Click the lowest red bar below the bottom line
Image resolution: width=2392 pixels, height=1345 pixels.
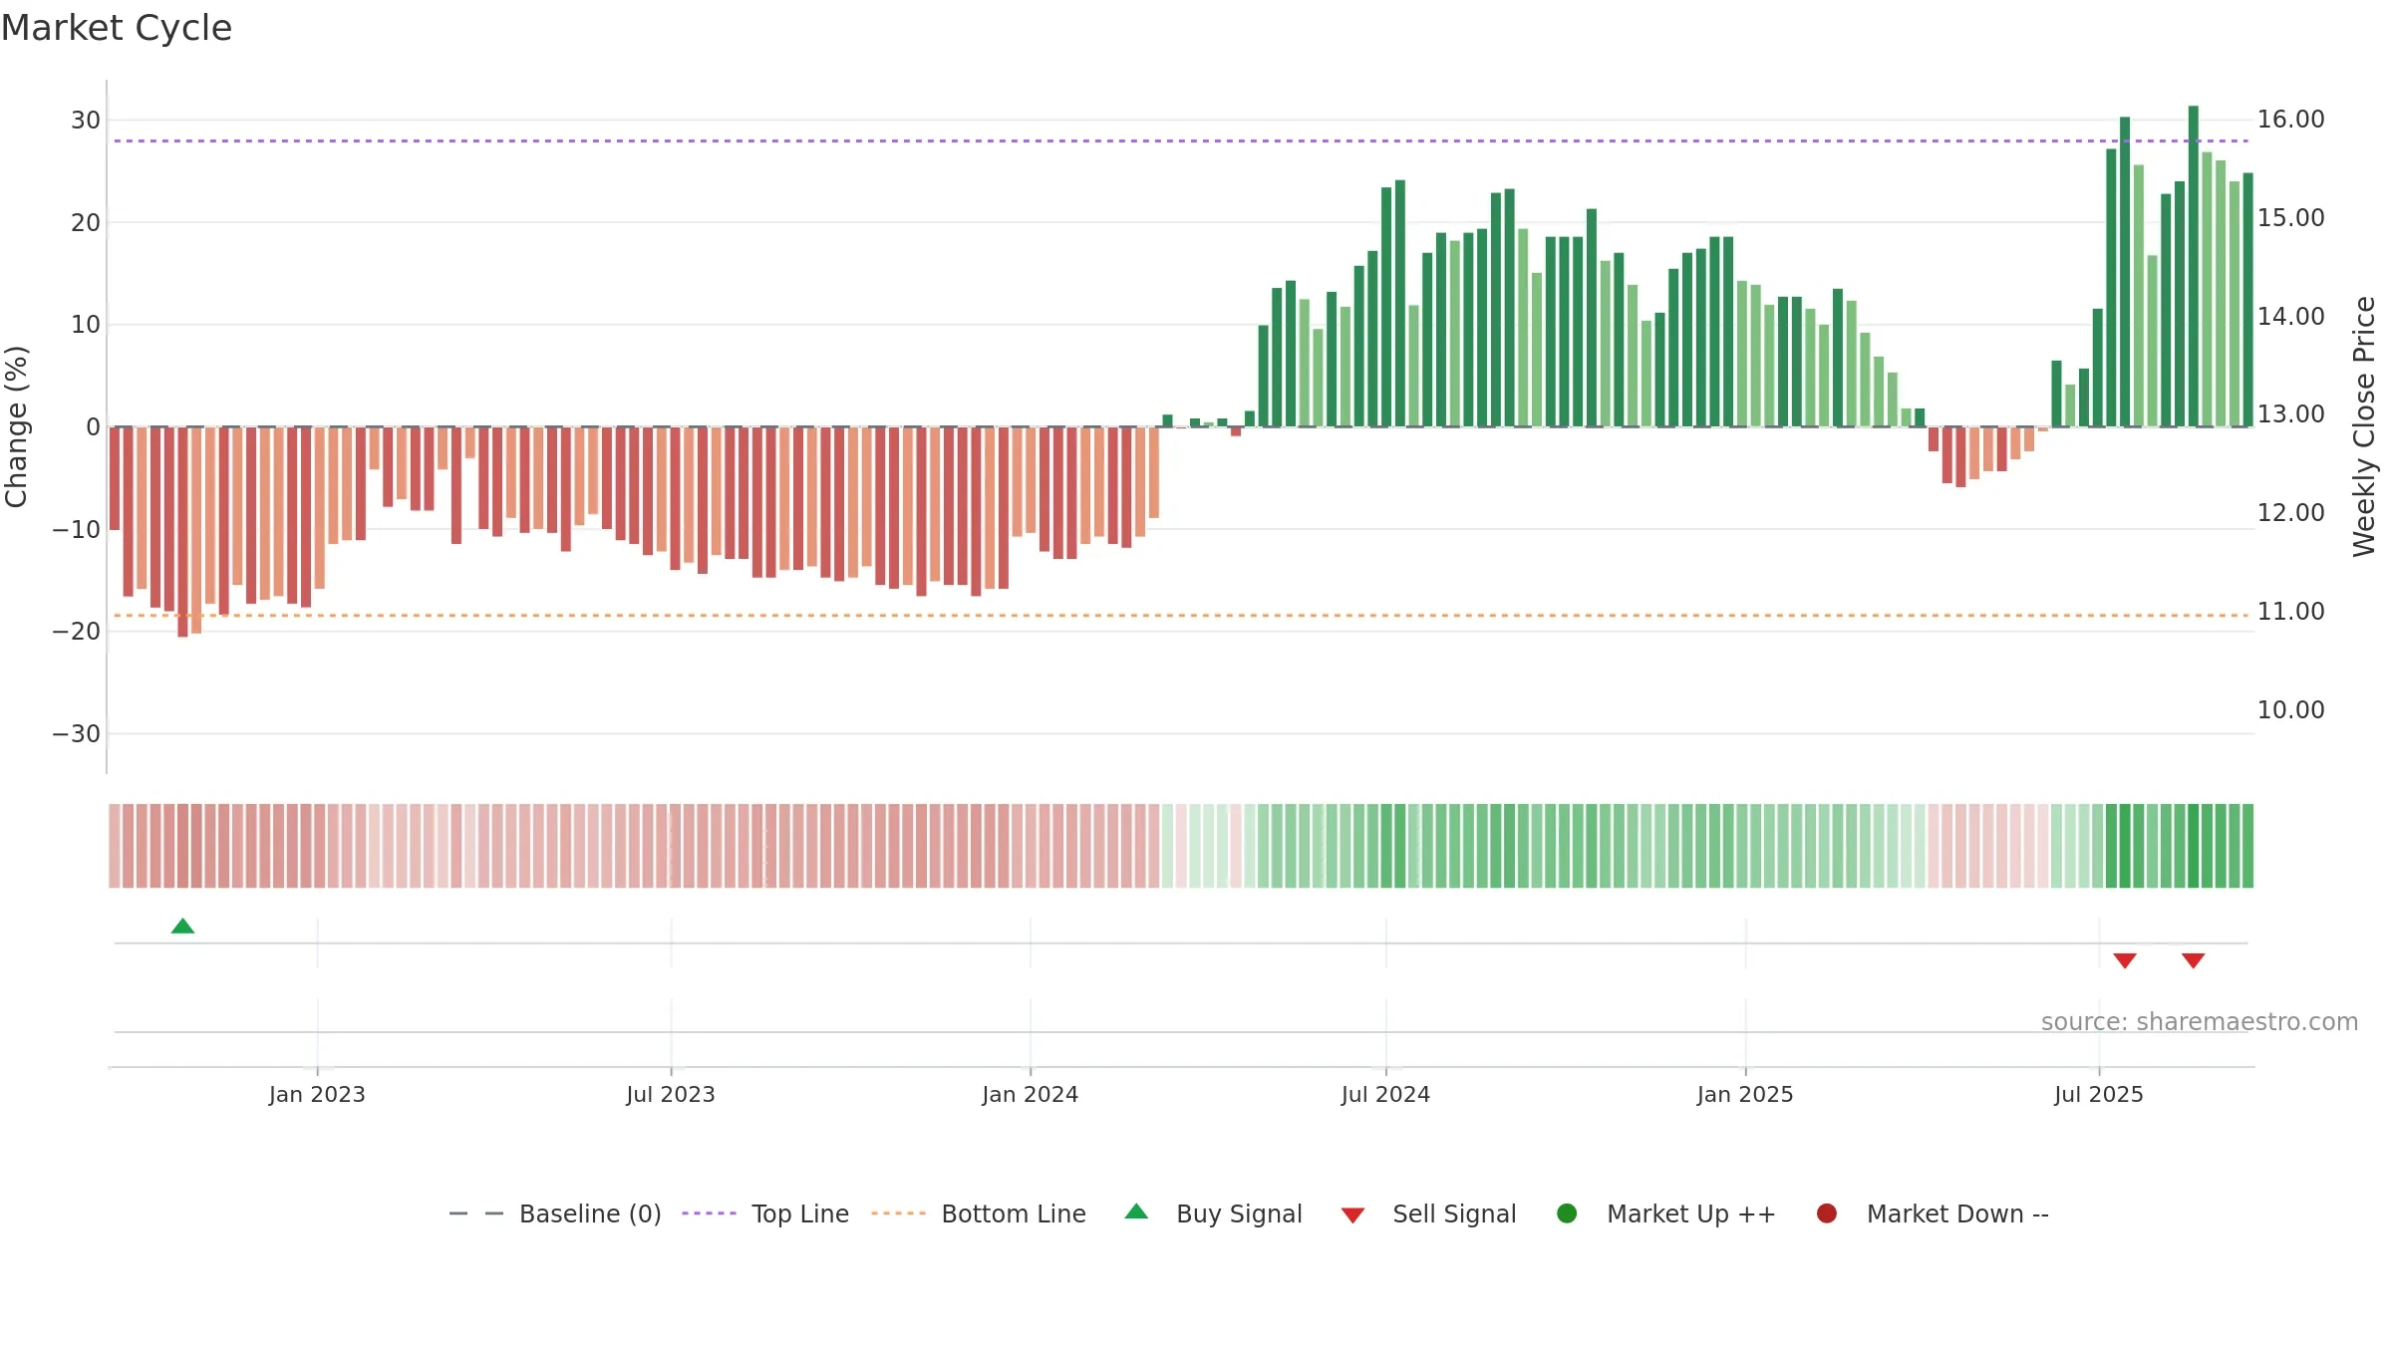pos(182,532)
